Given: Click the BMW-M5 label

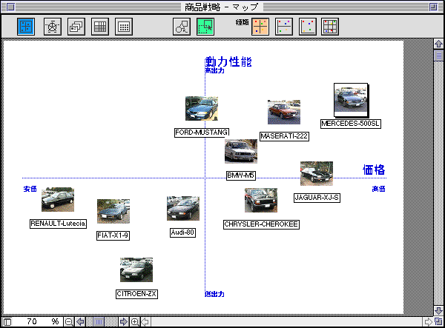Looking at the screenshot, I should coord(241,175).
